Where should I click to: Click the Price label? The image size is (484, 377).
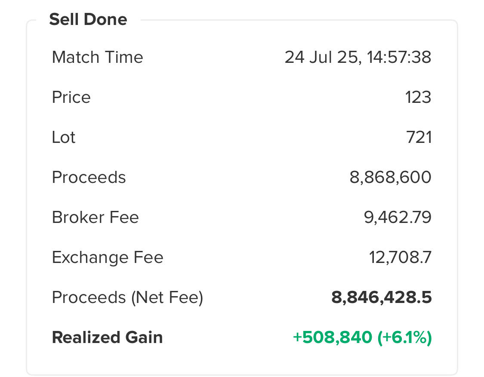point(71,97)
